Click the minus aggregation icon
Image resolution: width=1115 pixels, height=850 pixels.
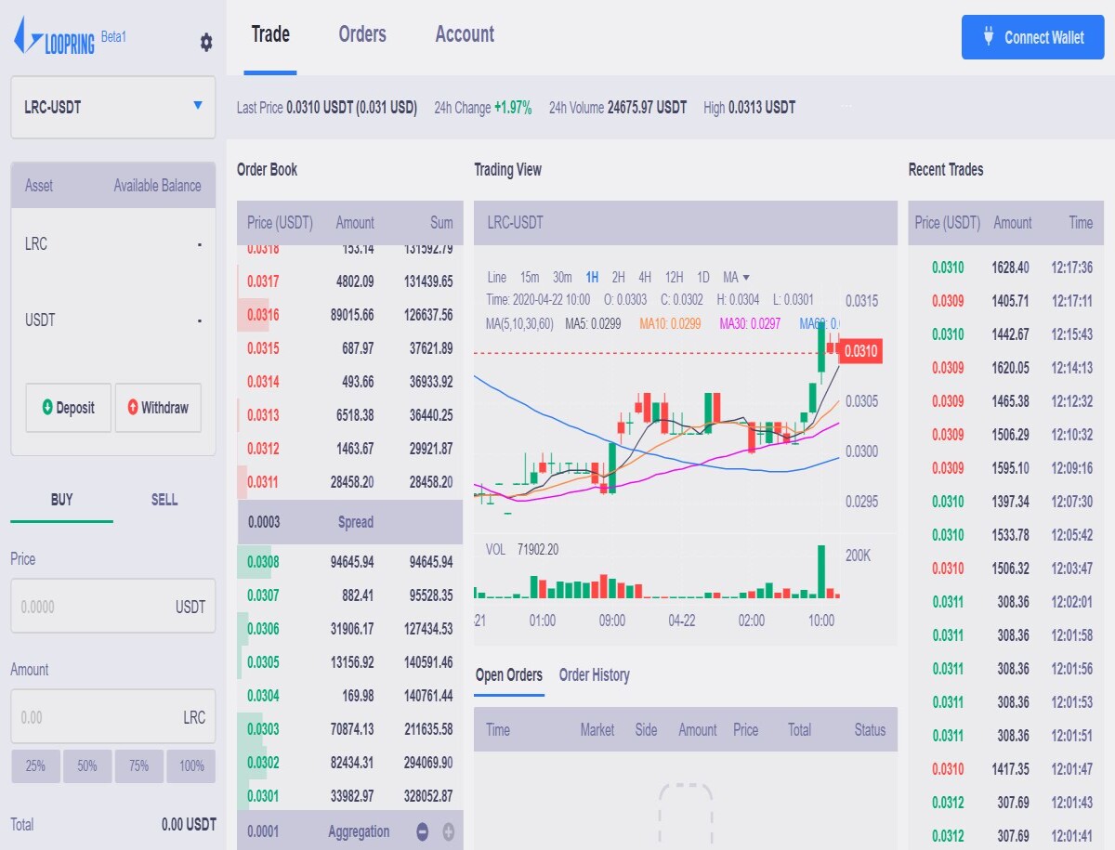pos(423,831)
